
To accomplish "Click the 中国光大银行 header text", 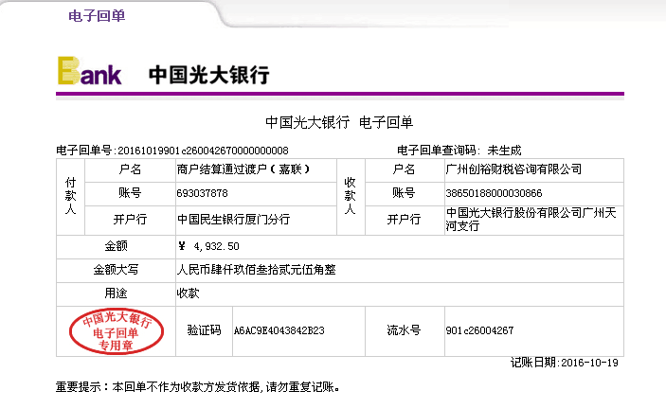I will (x=208, y=75).
